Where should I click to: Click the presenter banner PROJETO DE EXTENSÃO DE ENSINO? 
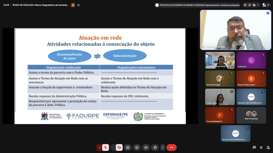coord(198,5)
